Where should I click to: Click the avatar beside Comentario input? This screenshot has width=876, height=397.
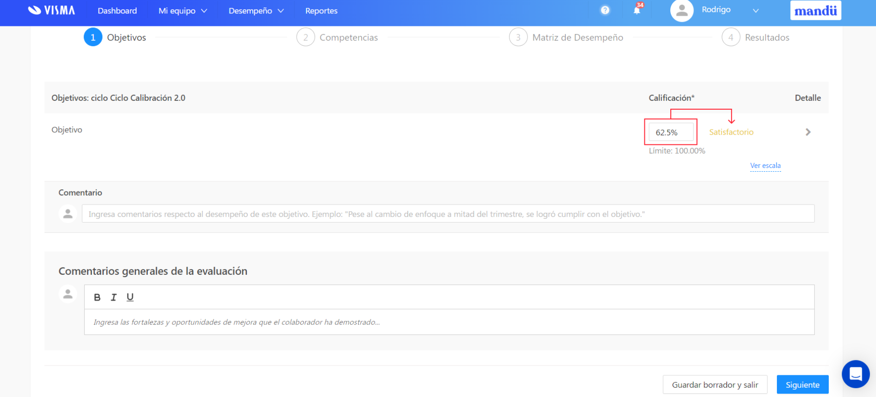68,214
